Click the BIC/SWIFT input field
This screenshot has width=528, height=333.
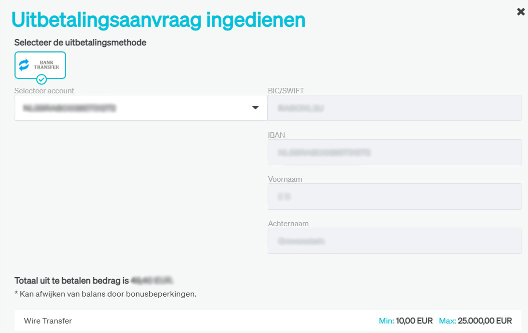[x=394, y=108]
